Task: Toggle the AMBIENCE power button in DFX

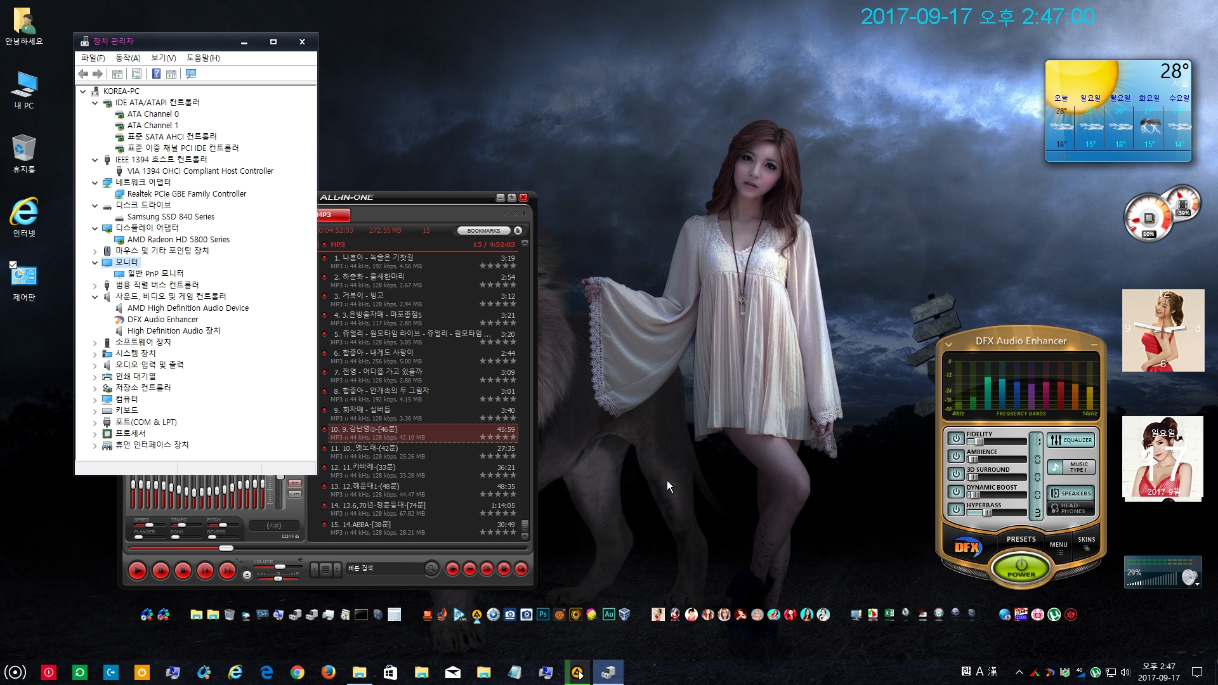Action: pos(956,456)
